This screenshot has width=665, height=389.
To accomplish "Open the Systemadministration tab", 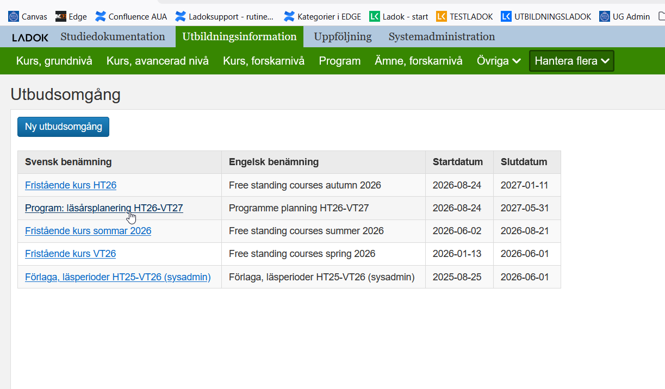I will [442, 37].
